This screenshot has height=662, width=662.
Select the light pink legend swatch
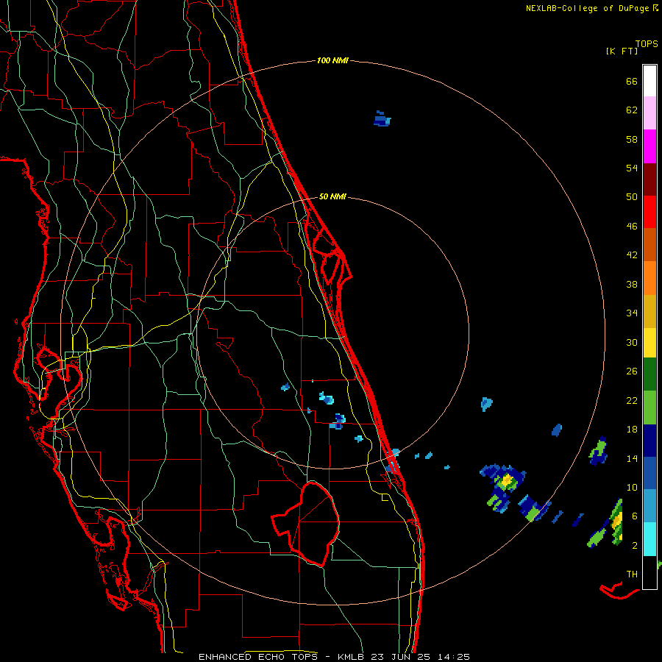click(649, 113)
